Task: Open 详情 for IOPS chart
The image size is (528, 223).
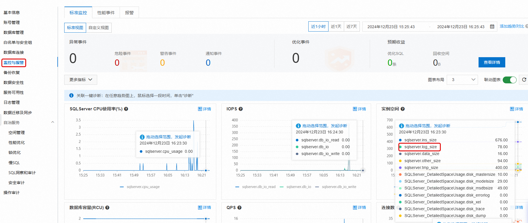Action: click(x=359, y=109)
